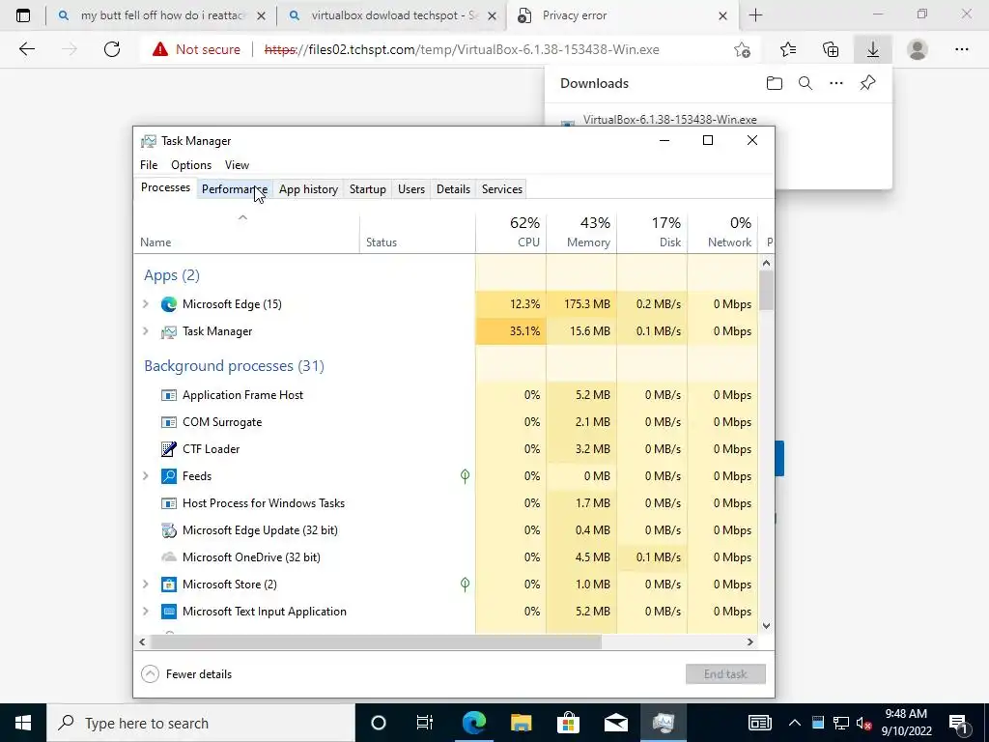Click Microsoft OneDrive cloud icon
This screenshot has width=989, height=742.
click(x=168, y=557)
